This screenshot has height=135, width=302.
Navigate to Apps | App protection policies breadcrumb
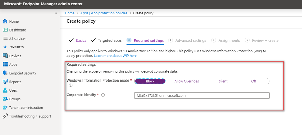[x=104, y=13]
